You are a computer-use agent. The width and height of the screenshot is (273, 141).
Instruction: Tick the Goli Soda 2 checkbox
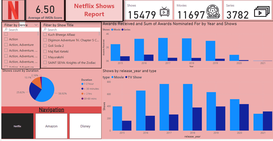pos(45,46)
